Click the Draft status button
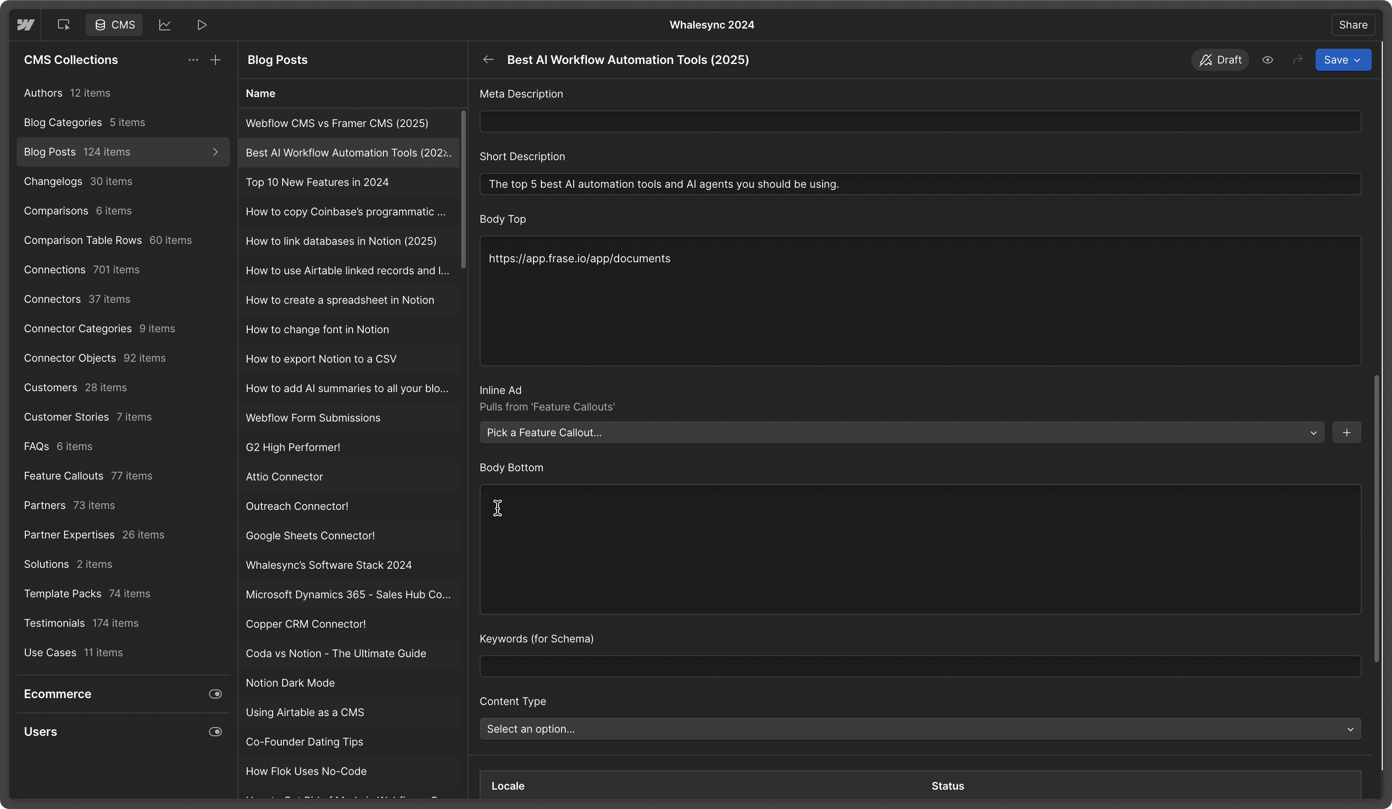 (1220, 60)
